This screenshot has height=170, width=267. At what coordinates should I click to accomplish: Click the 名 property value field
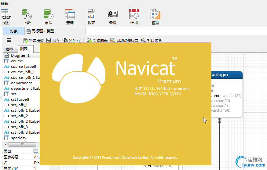click(x=37, y=163)
